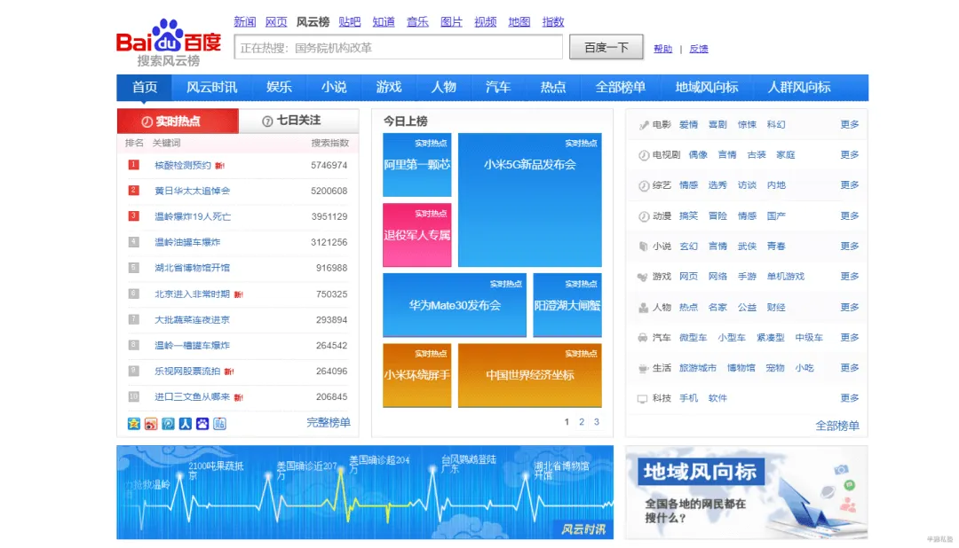This screenshot has width=959, height=548.
Task: Click the Baidu logo
Action: point(169,41)
